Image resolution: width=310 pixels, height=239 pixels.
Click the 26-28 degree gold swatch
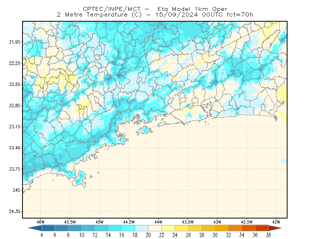pyautogui.click(x=195, y=228)
